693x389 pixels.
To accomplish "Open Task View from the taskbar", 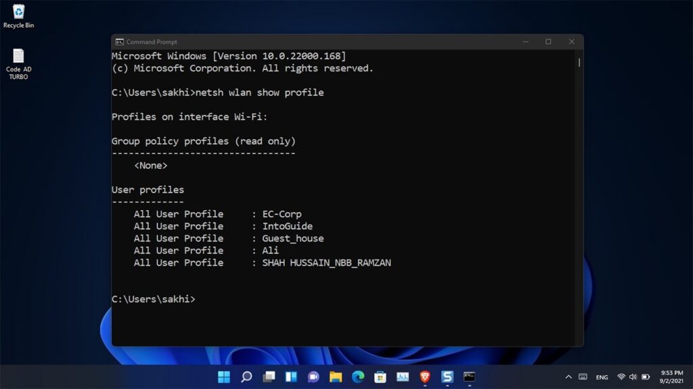I will pyautogui.click(x=269, y=377).
